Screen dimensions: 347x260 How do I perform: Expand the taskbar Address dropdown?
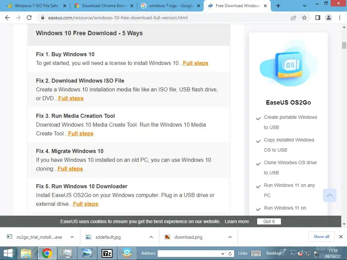click(x=223, y=254)
